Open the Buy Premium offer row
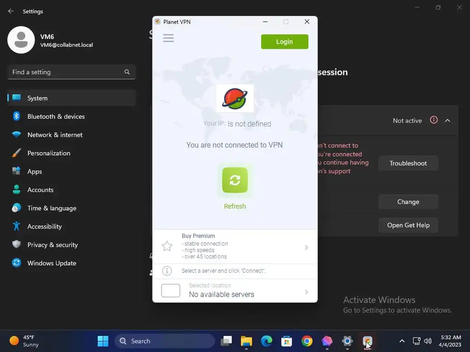The height and width of the screenshot is (352, 470). (x=235, y=247)
